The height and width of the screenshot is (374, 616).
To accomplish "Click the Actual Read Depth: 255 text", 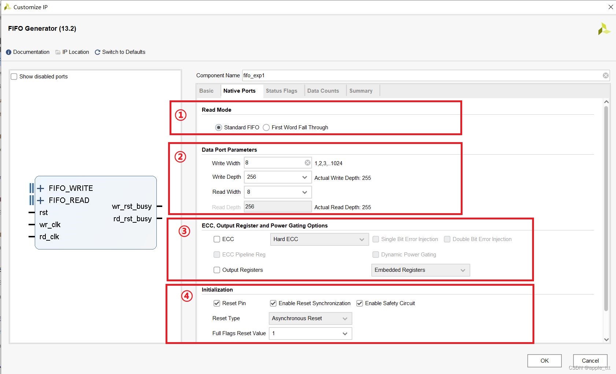I will (x=343, y=207).
